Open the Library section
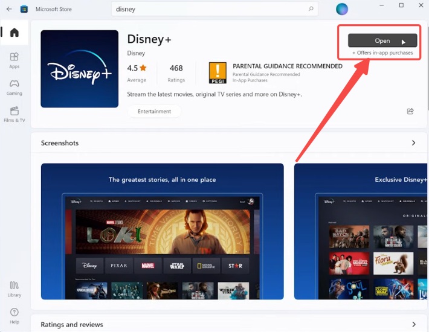 pyautogui.click(x=15, y=289)
